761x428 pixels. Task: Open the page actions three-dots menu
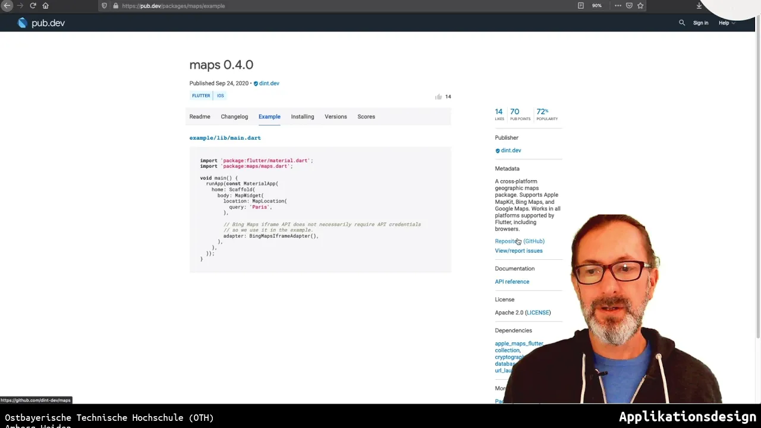click(x=618, y=5)
